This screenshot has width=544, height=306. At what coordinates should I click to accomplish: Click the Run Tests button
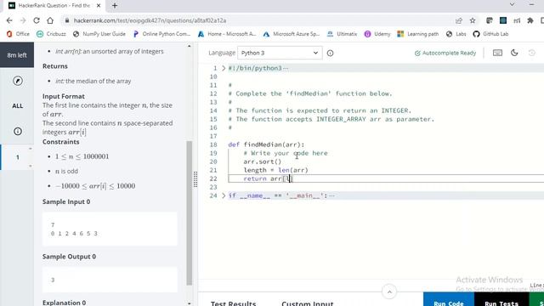[x=501, y=300]
